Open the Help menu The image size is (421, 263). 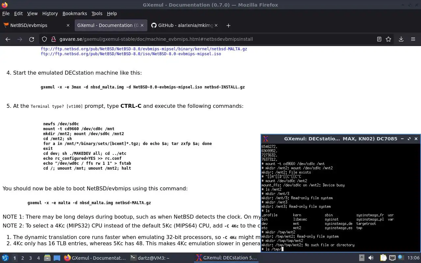coord(112,13)
